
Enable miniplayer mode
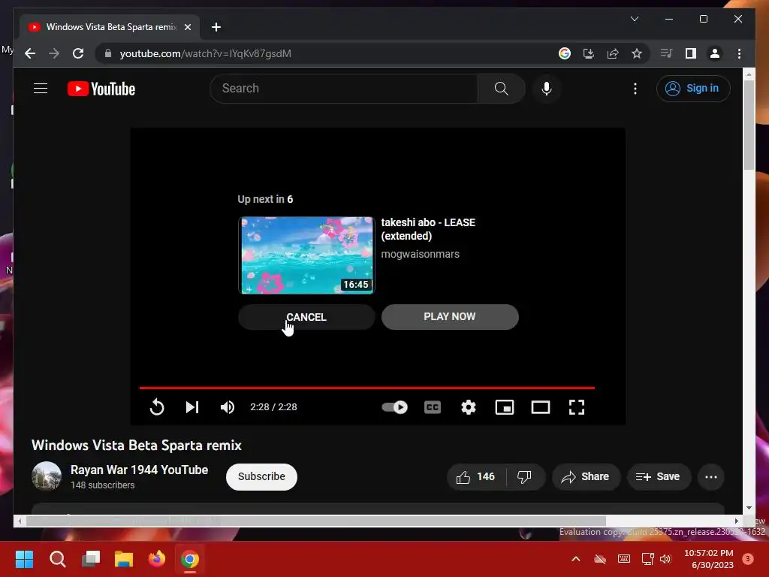click(x=505, y=406)
